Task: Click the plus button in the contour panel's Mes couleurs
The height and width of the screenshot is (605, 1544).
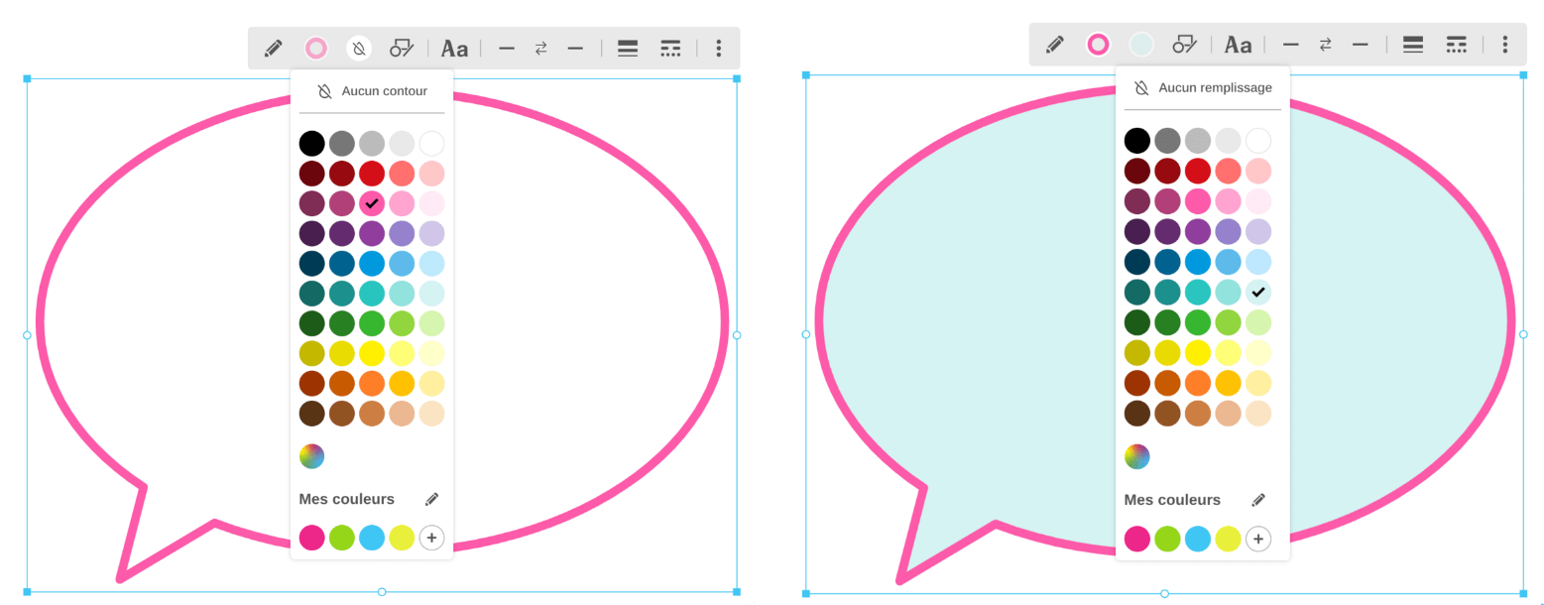Action: [431, 538]
